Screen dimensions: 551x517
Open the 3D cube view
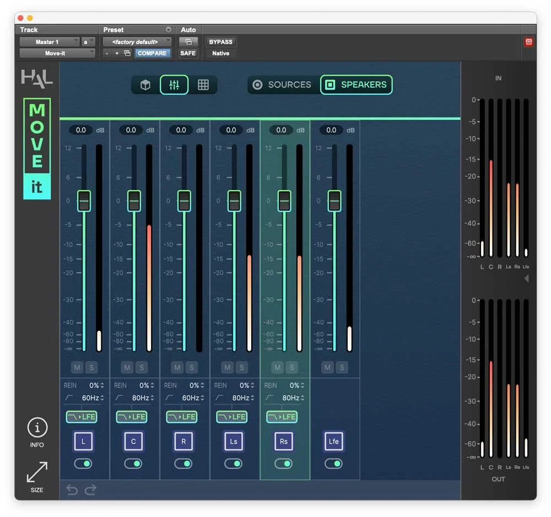(x=145, y=85)
